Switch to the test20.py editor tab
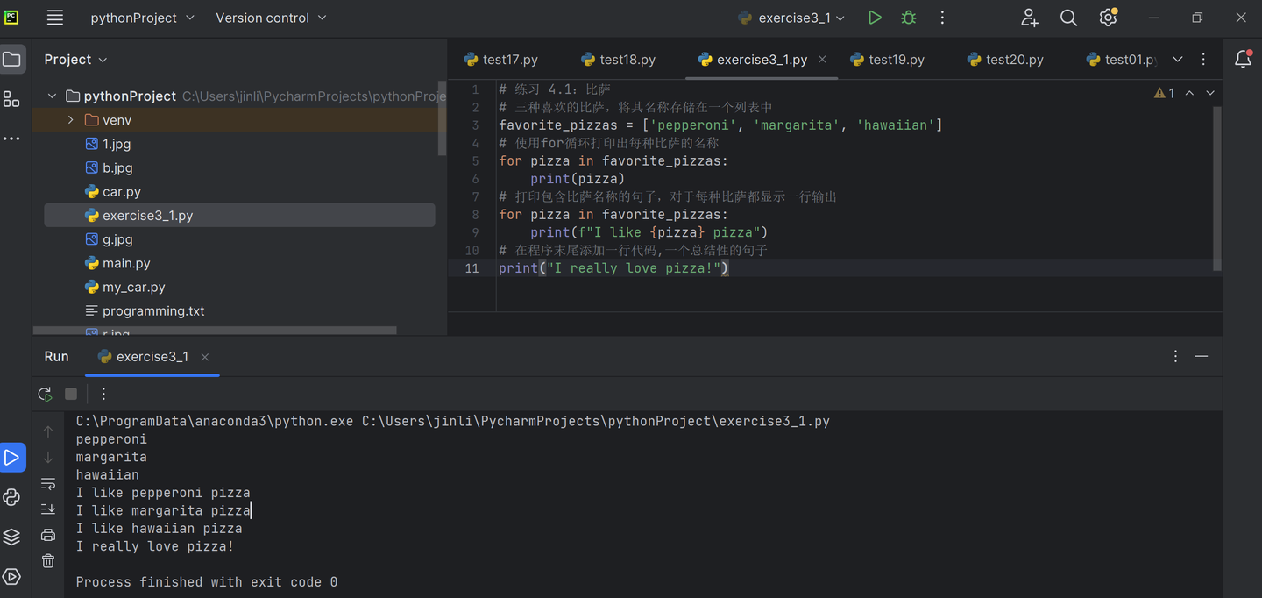 click(1014, 60)
